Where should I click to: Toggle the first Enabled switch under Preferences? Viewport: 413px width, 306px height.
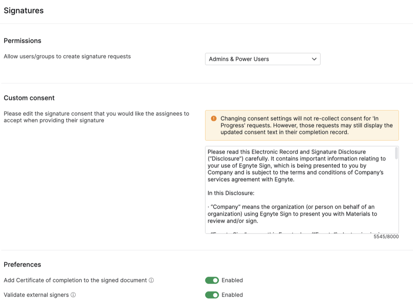tap(212, 280)
